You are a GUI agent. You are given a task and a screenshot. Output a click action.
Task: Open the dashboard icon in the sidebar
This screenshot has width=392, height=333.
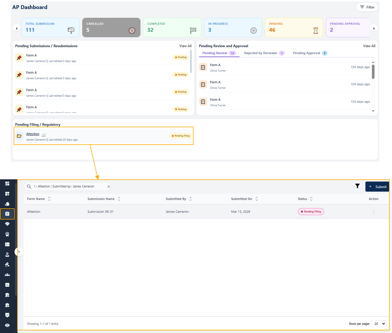(x=7, y=183)
